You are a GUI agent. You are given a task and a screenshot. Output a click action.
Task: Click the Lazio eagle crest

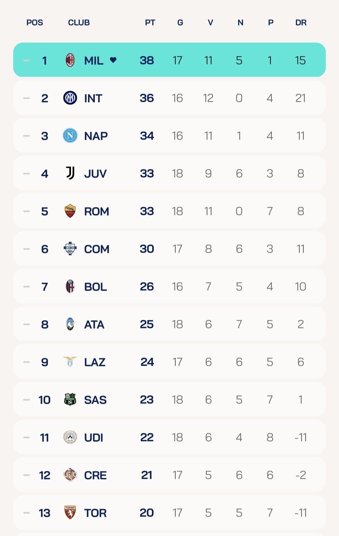pyautogui.click(x=70, y=361)
